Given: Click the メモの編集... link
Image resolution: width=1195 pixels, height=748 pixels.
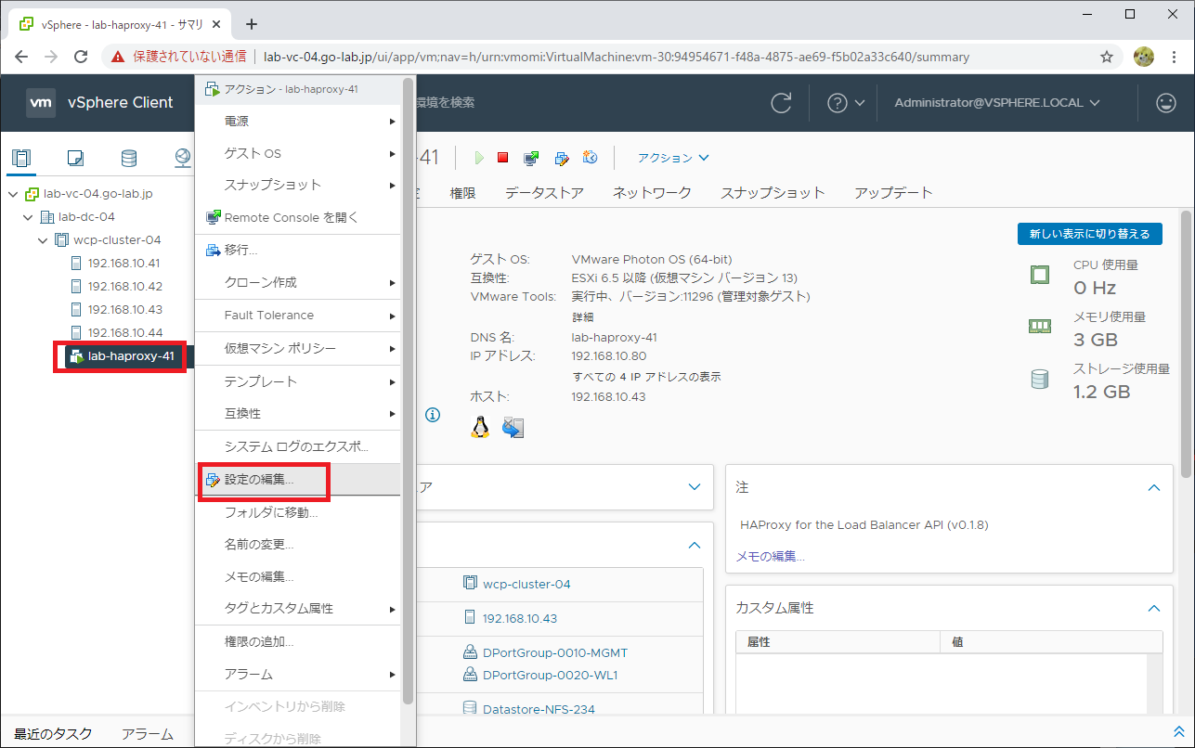Looking at the screenshot, I should coord(770,557).
